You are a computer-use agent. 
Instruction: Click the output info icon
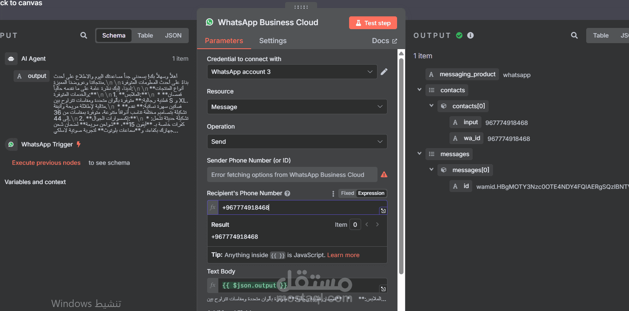pos(470,35)
